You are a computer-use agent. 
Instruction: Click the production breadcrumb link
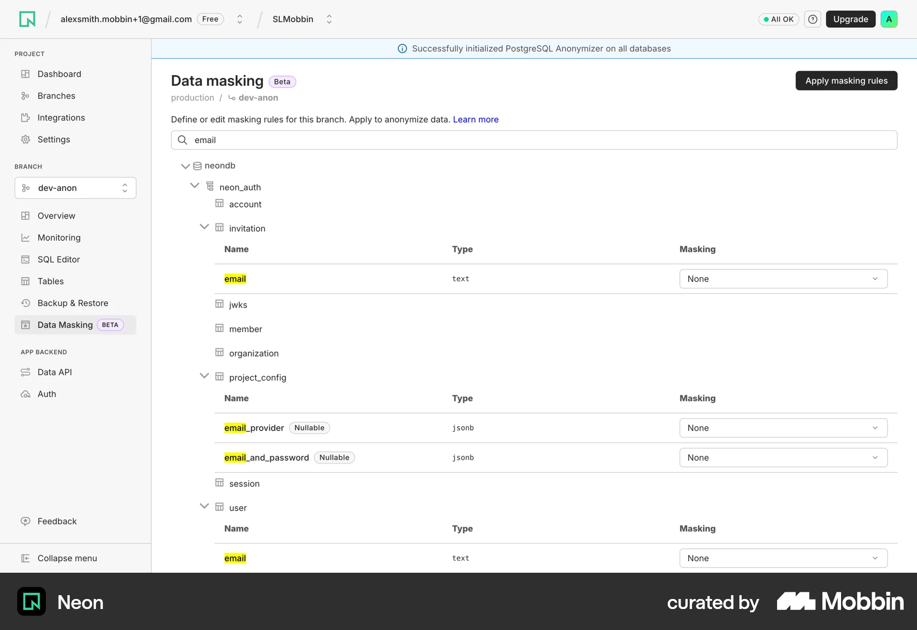coord(192,98)
